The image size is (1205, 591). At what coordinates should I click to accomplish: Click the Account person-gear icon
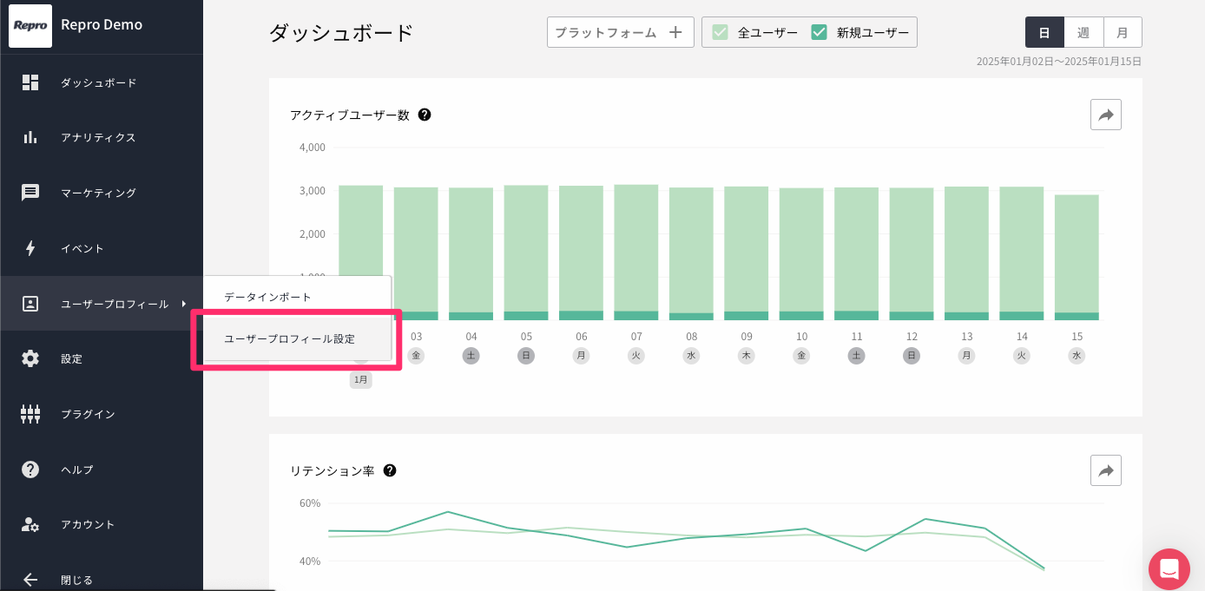tap(30, 524)
